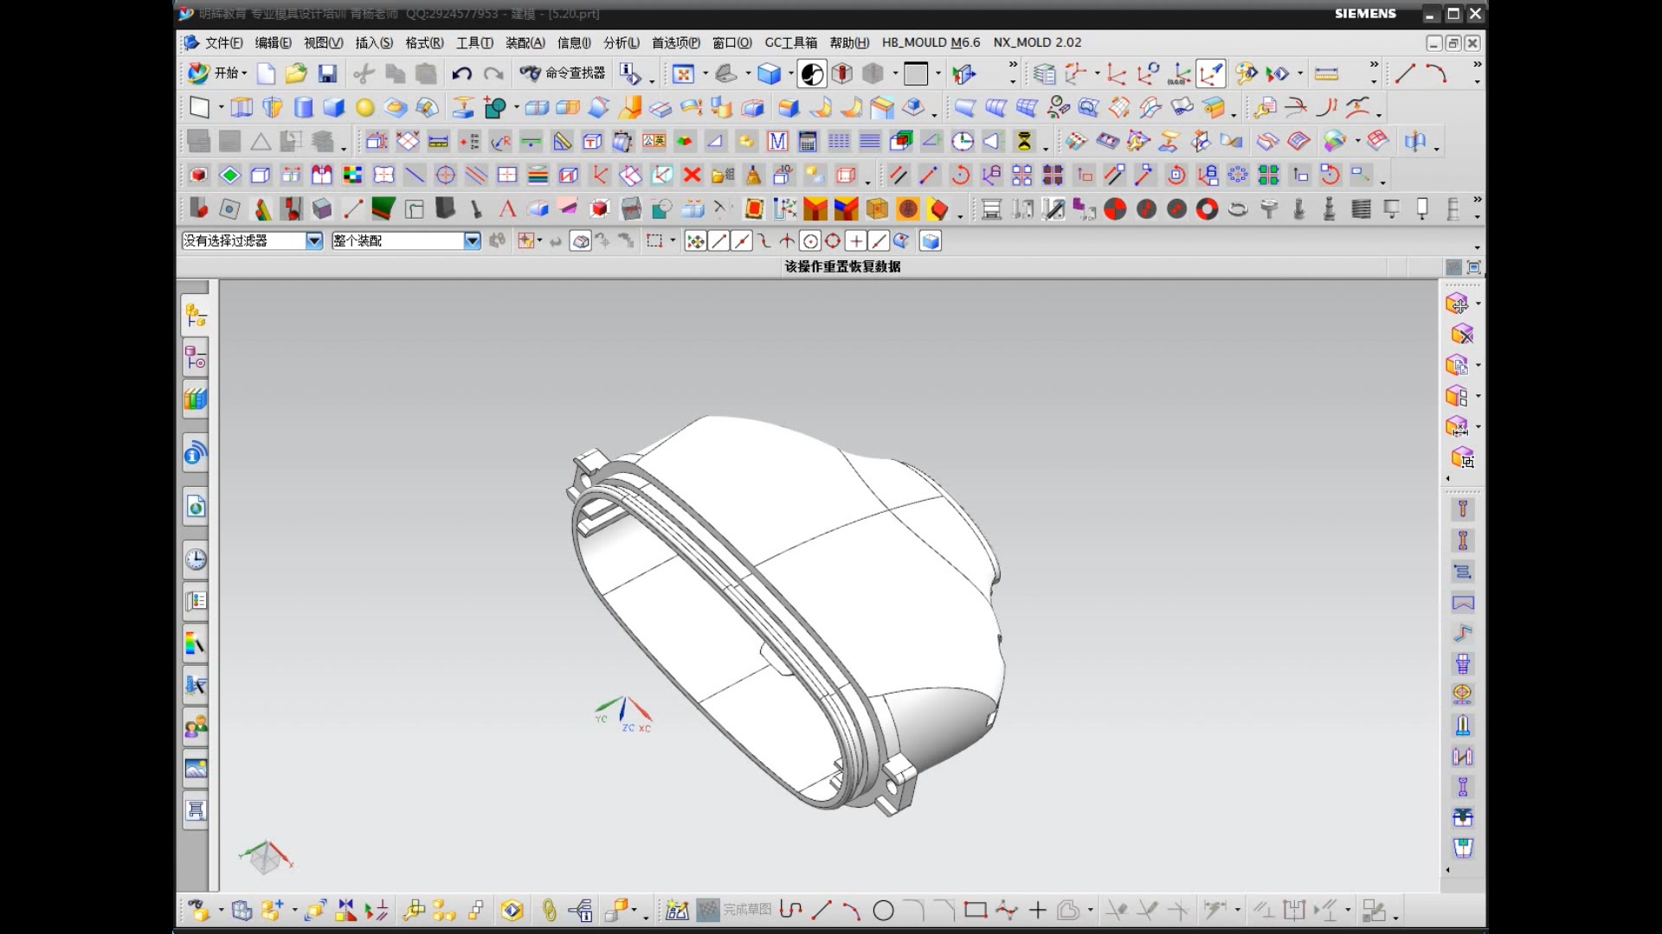Toggle the blue cube icon ending selection bar
Viewport: 1662px width, 934px height.
pyautogui.click(x=931, y=241)
